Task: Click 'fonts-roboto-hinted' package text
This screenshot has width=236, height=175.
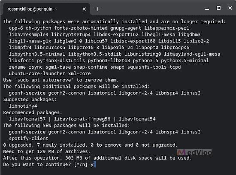Action: point(81,28)
